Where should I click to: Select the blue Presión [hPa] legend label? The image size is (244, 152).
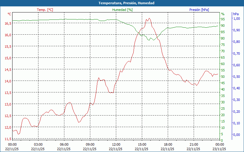199,10
